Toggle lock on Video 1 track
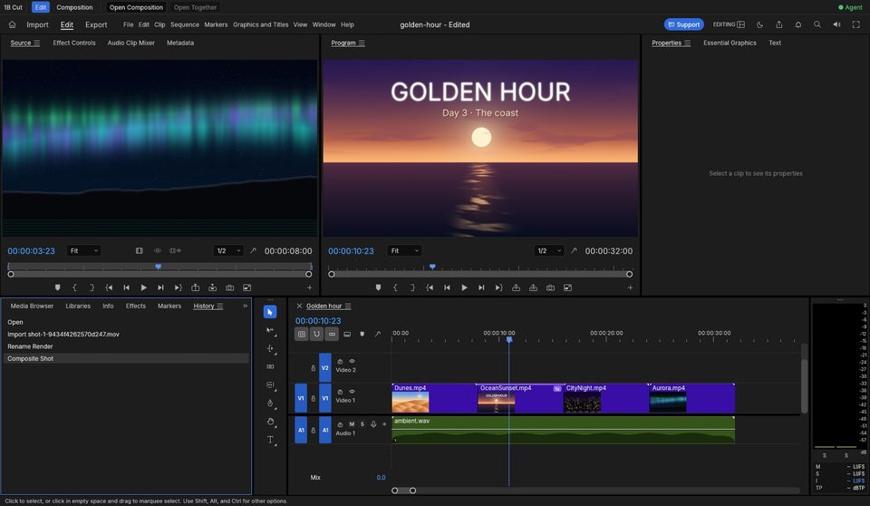This screenshot has height=506, width=870. point(313,398)
